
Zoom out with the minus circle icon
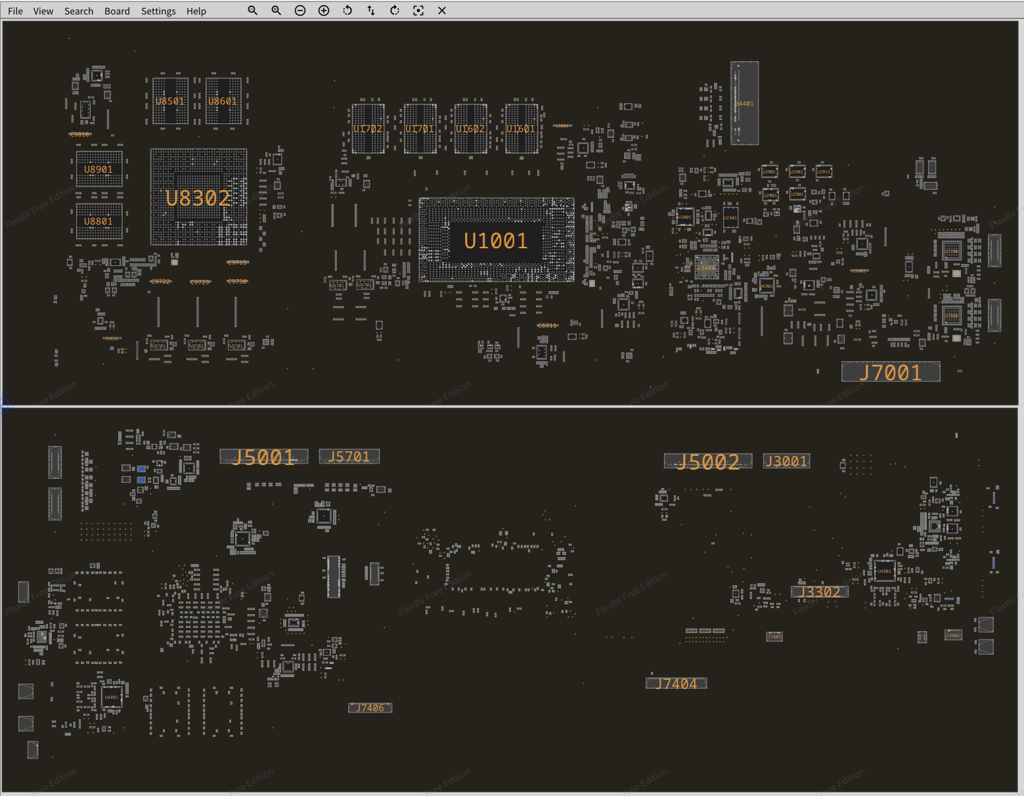click(x=300, y=11)
